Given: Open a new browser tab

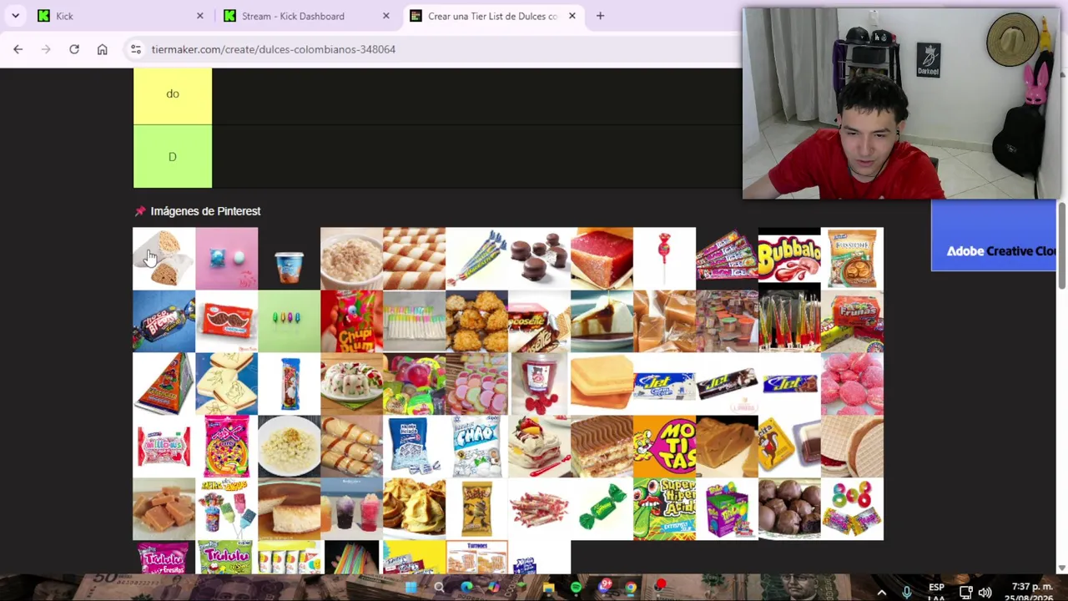Looking at the screenshot, I should click(x=600, y=16).
